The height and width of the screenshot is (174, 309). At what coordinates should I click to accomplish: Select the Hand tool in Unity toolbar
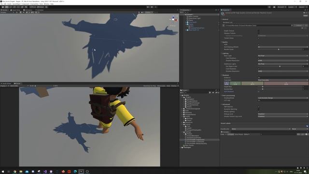[x=3, y=7]
